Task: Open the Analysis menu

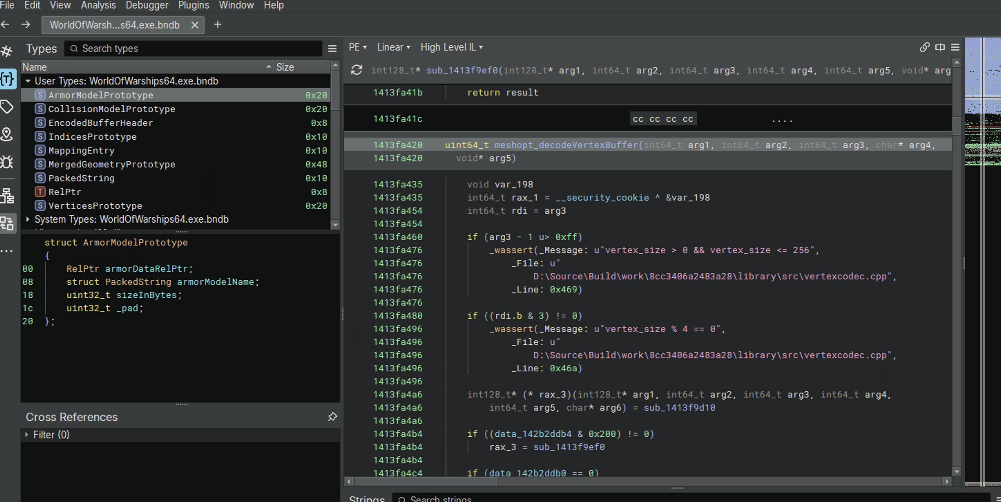Action: coord(98,6)
